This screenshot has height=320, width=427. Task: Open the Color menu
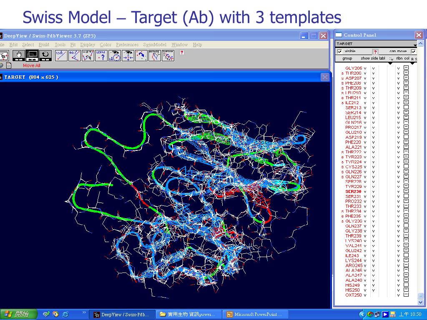pyautogui.click(x=105, y=45)
